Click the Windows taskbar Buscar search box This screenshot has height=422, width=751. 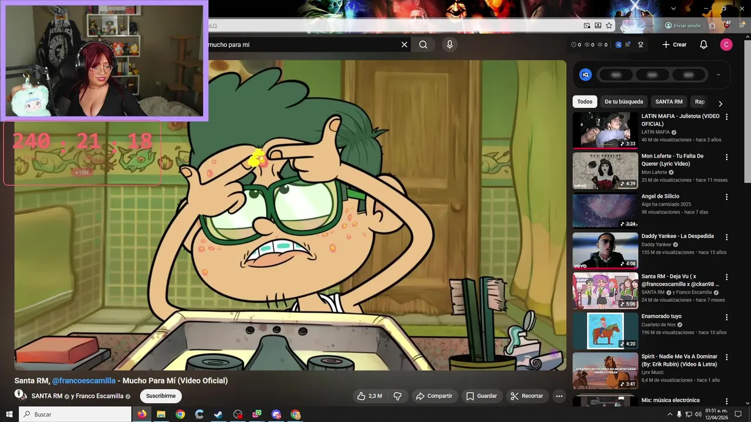pyautogui.click(x=75, y=414)
